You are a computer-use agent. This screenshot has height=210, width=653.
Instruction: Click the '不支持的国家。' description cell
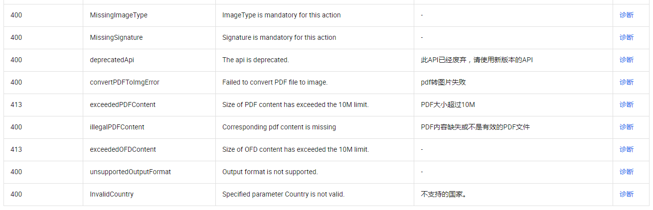pos(513,195)
